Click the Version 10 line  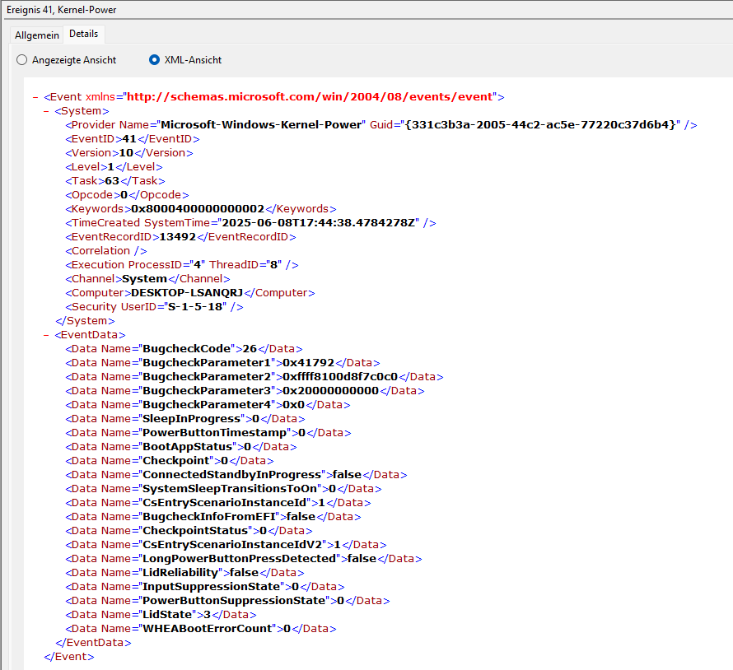click(x=129, y=153)
